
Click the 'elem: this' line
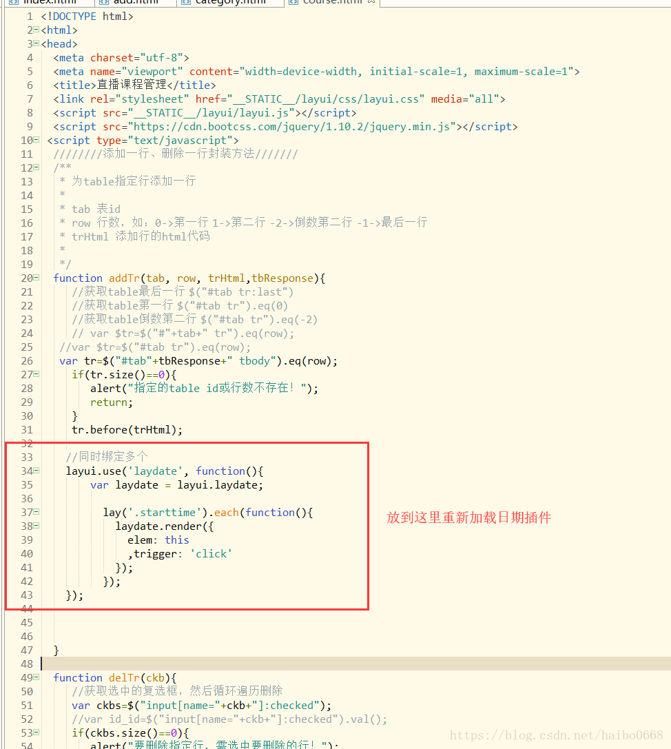point(158,540)
